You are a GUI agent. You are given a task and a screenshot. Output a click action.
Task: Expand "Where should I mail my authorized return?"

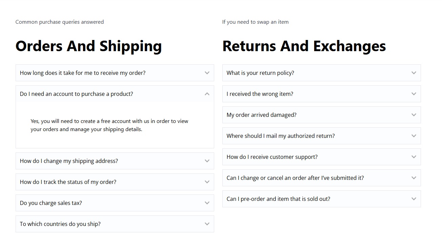[281, 136]
